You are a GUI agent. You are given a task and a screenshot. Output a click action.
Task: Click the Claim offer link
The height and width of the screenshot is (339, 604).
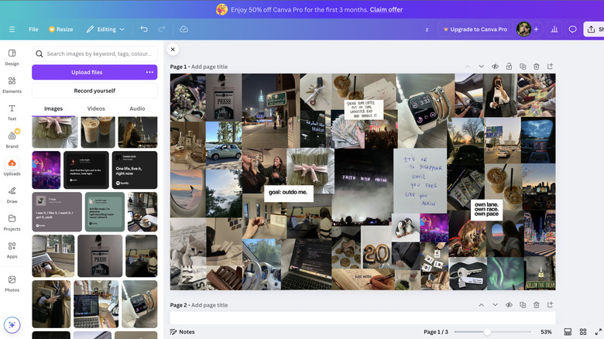(x=386, y=9)
